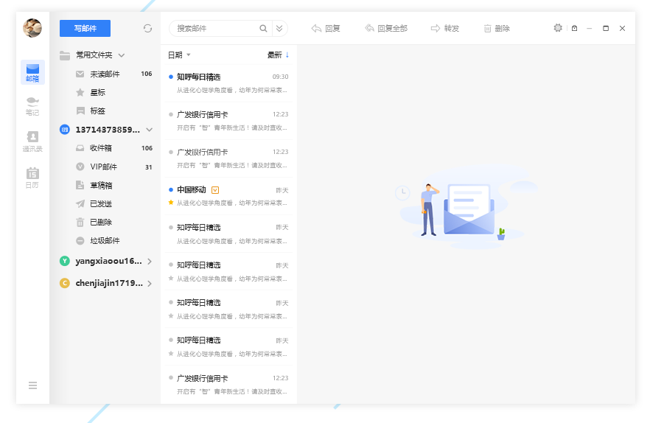Select the 13714373859 account name
The image size is (650, 423).
coord(108,130)
